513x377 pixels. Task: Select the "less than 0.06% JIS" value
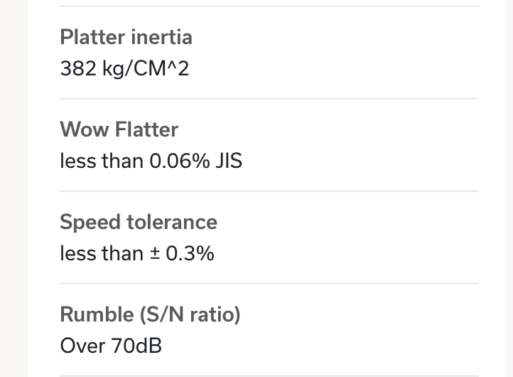click(151, 161)
